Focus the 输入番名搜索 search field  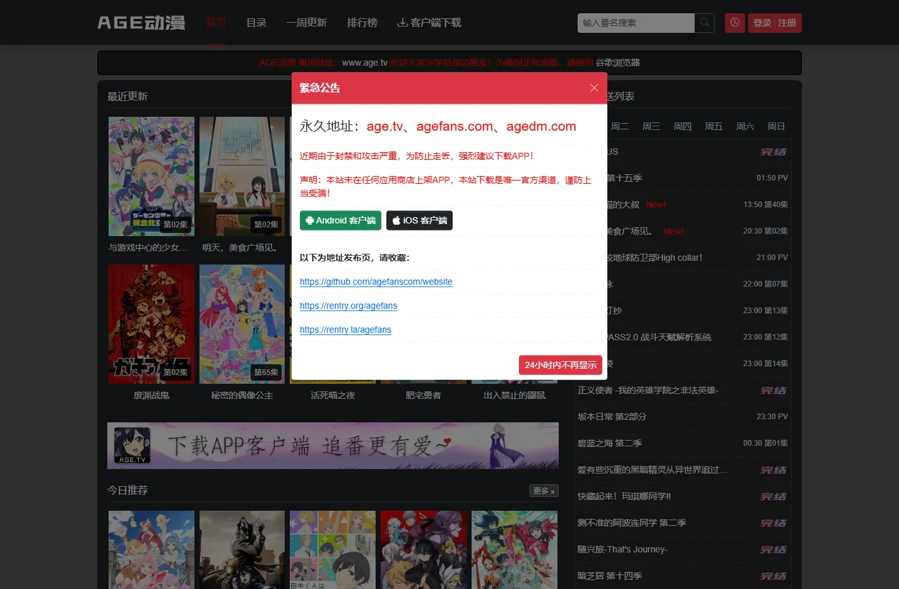[636, 23]
